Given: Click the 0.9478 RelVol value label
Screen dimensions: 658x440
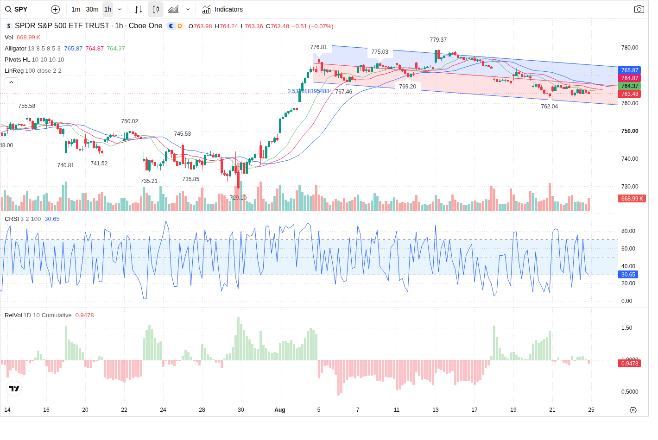Looking at the screenshot, I should tap(629, 364).
